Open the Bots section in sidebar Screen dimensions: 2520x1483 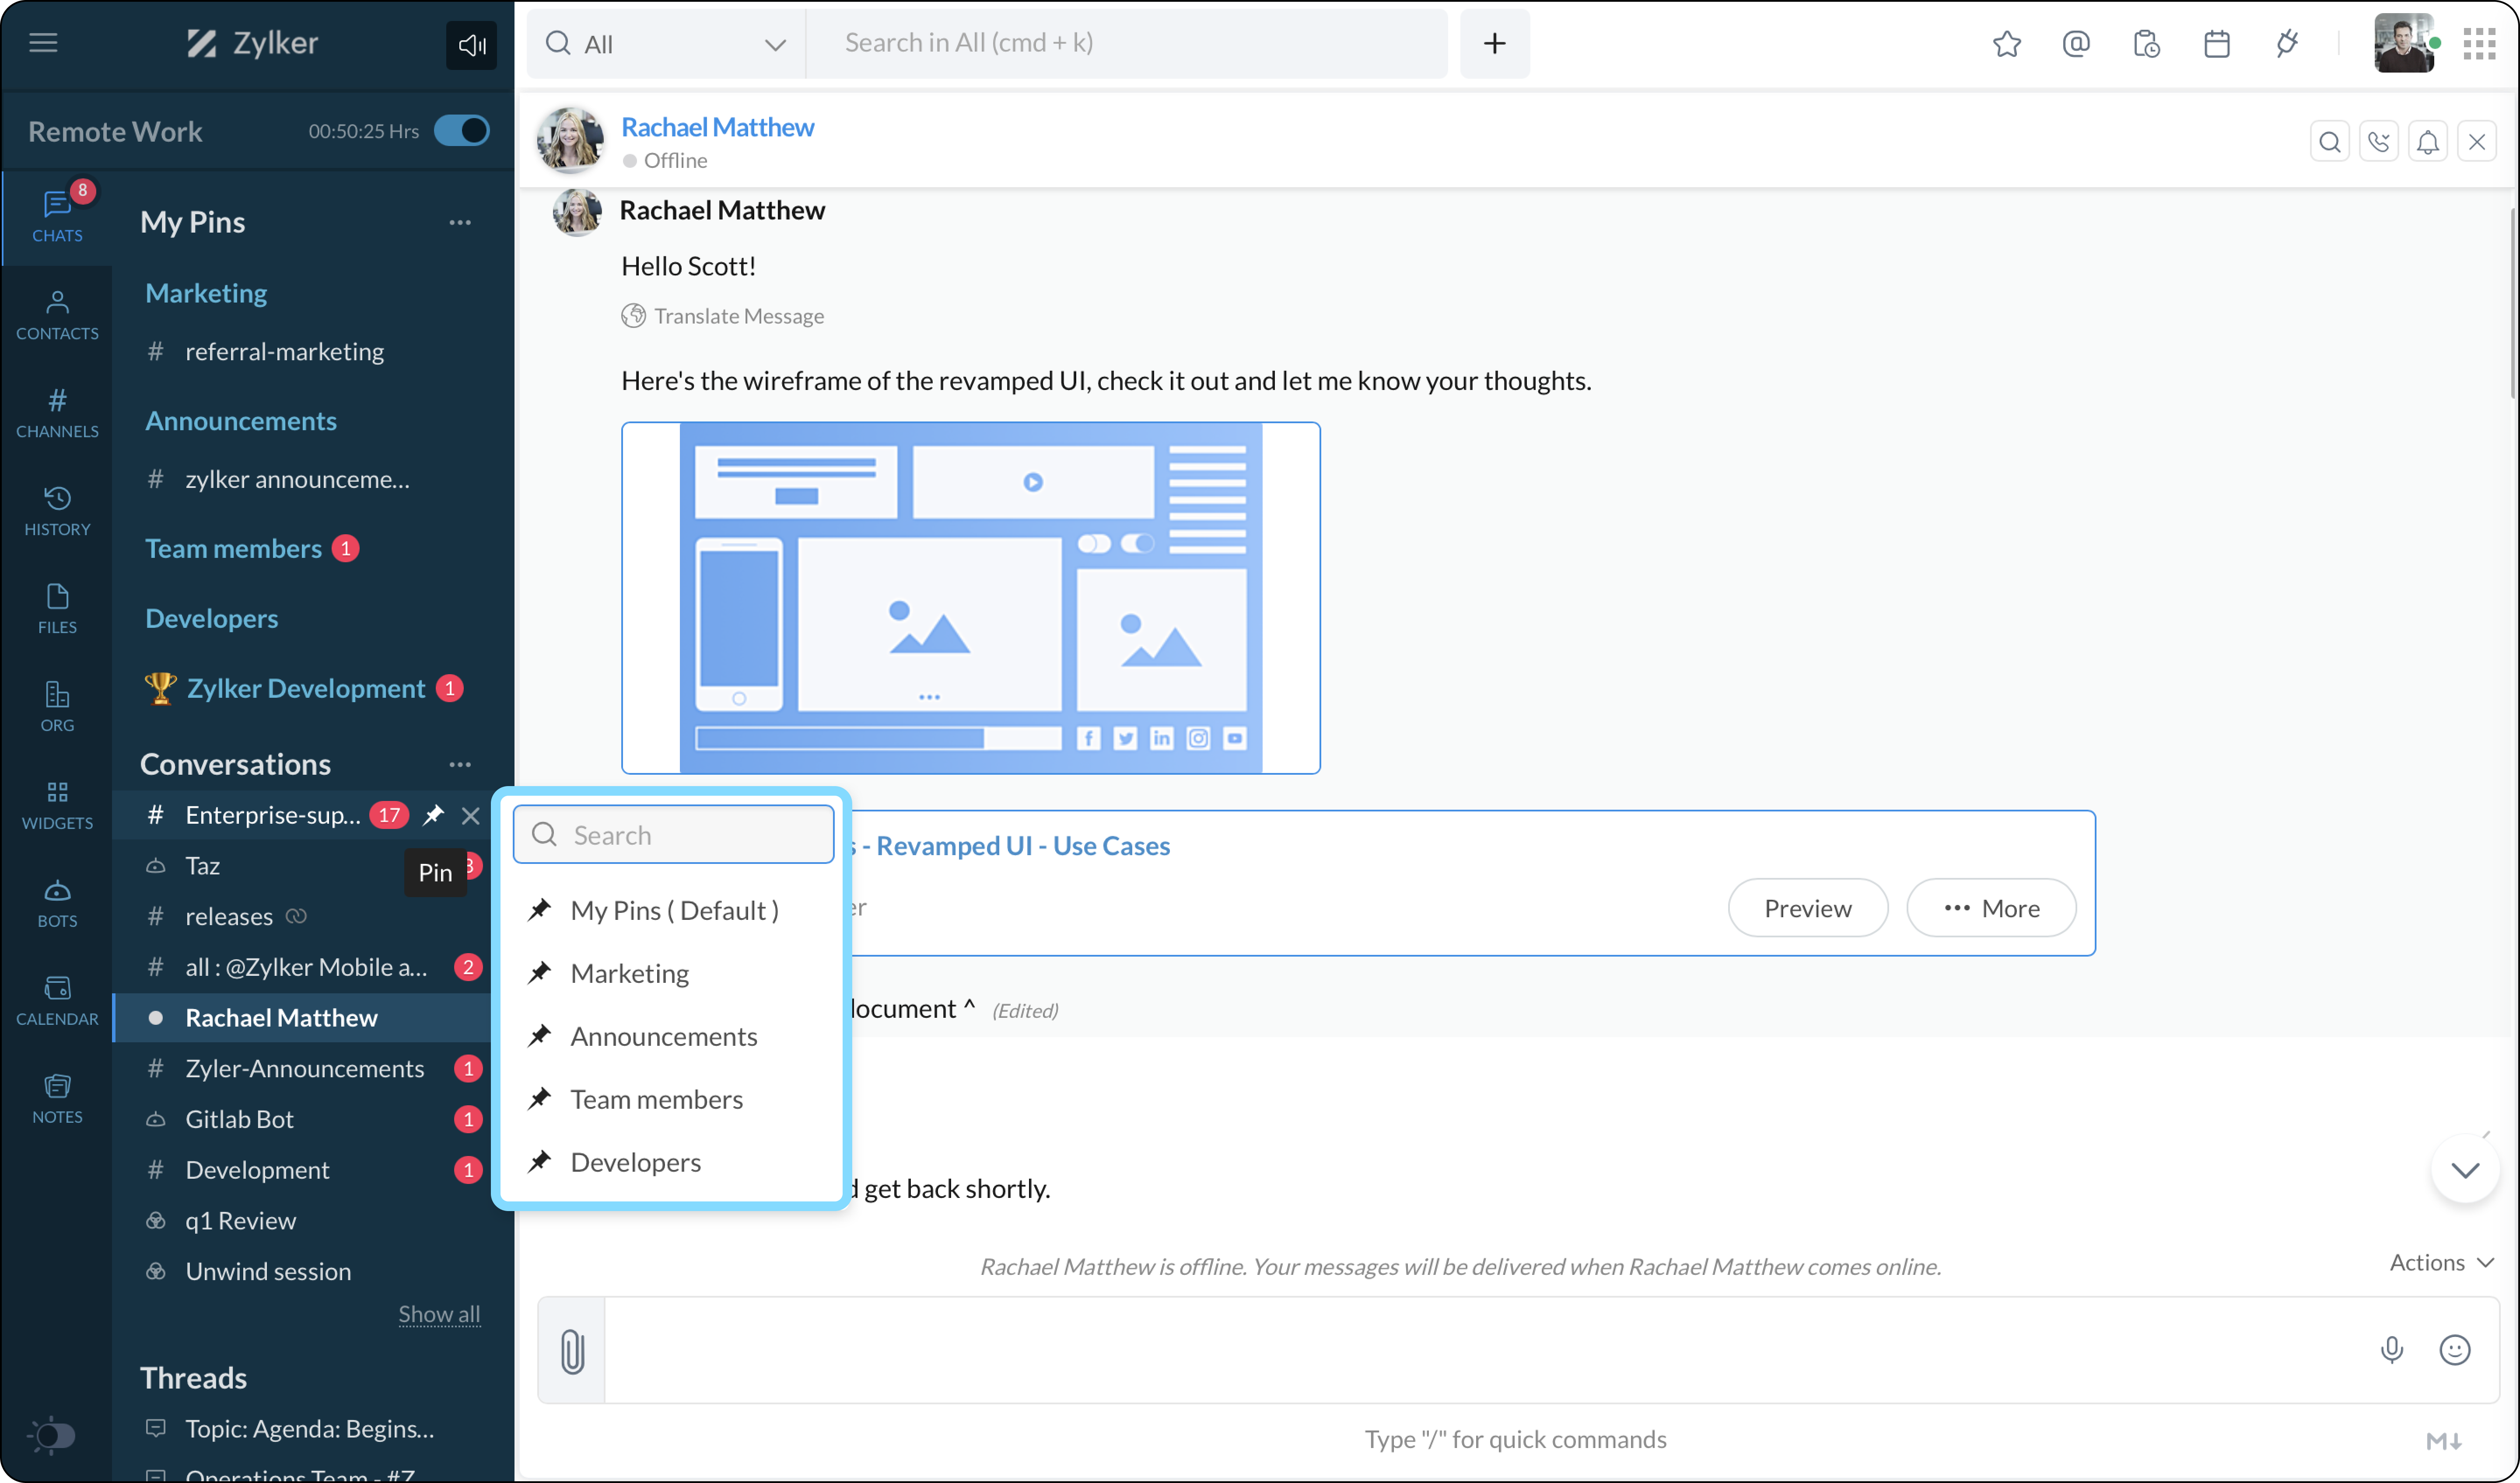(57, 902)
